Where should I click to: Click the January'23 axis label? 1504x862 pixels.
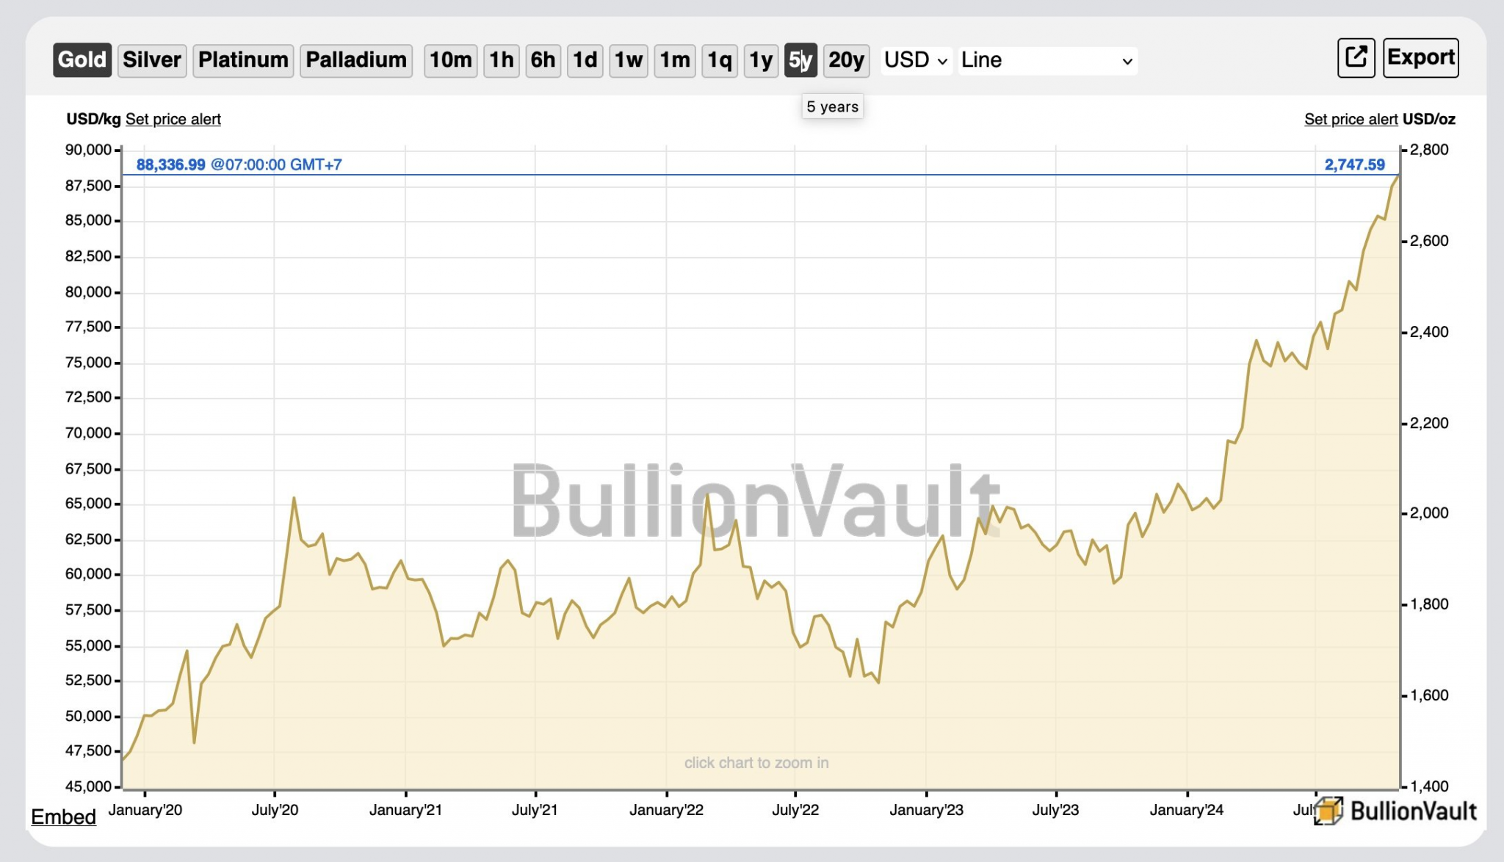pyautogui.click(x=926, y=810)
